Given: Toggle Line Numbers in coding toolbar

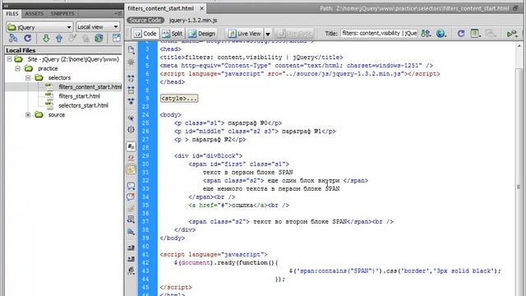Looking at the screenshot, I should coord(131,146).
